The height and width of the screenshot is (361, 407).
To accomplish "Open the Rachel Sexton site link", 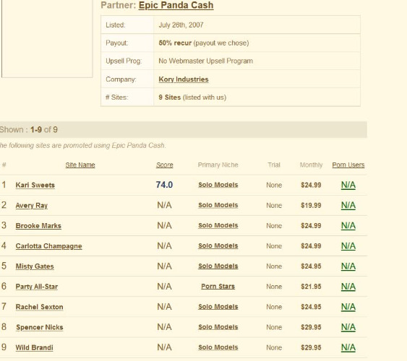I will (x=40, y=307).
